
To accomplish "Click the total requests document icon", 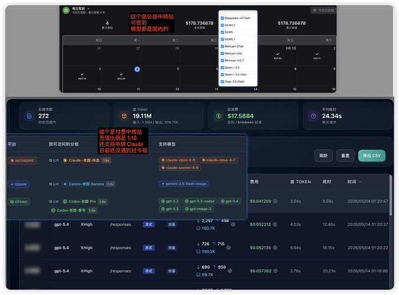I will [x=30, y=116].
